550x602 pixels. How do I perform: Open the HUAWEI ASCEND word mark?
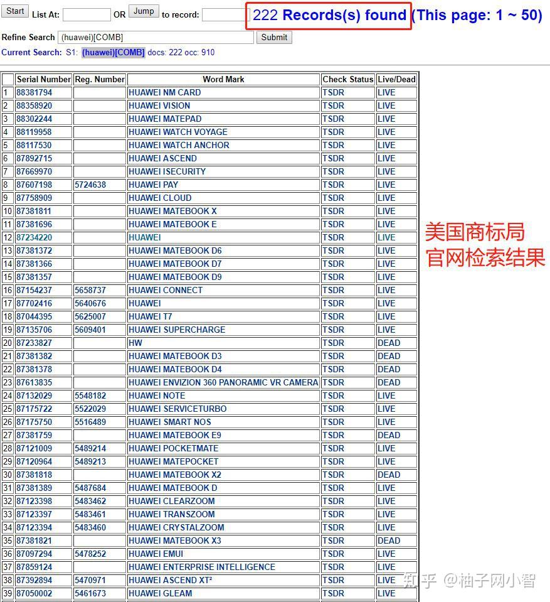tap(162, 158)
